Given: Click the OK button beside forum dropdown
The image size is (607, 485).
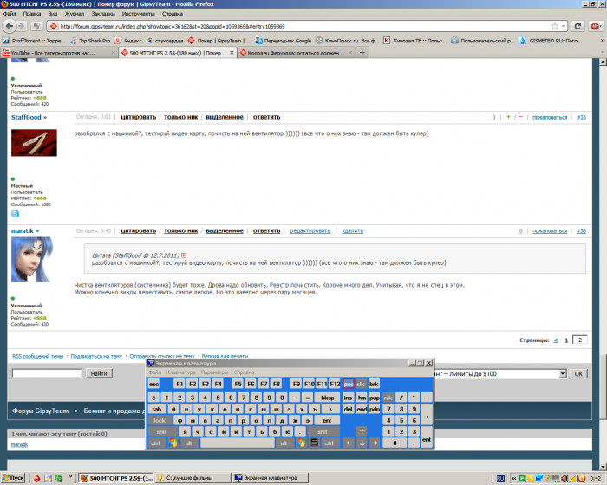Looking at the screenshot, I should point(578,373).
